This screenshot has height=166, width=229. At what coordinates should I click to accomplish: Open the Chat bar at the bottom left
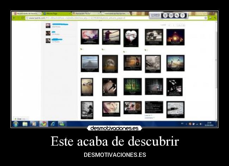[21, 119]
